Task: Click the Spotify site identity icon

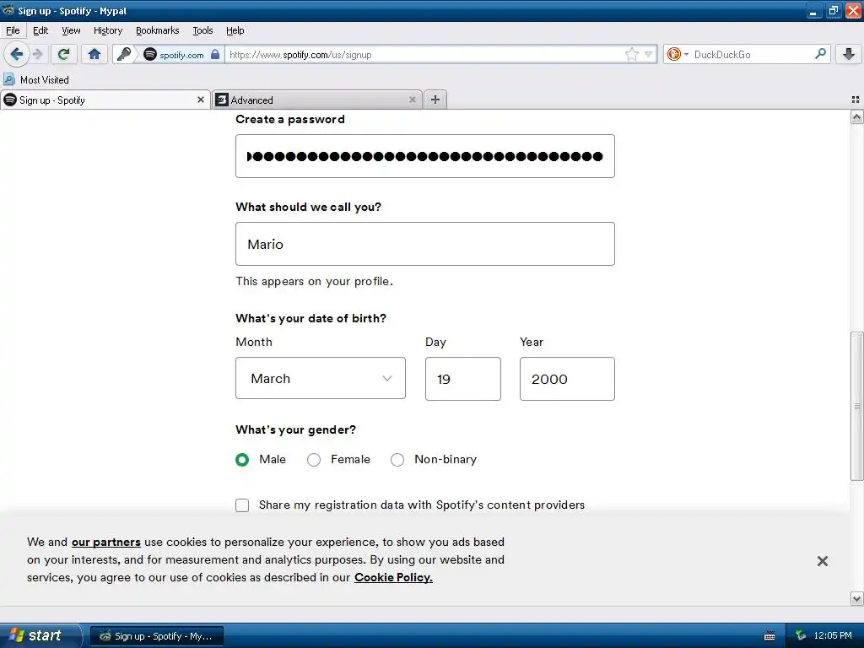Action: coord(150,54)
